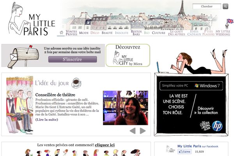
Task: Click the theatre audience illustration
Action: coord(19,105)
